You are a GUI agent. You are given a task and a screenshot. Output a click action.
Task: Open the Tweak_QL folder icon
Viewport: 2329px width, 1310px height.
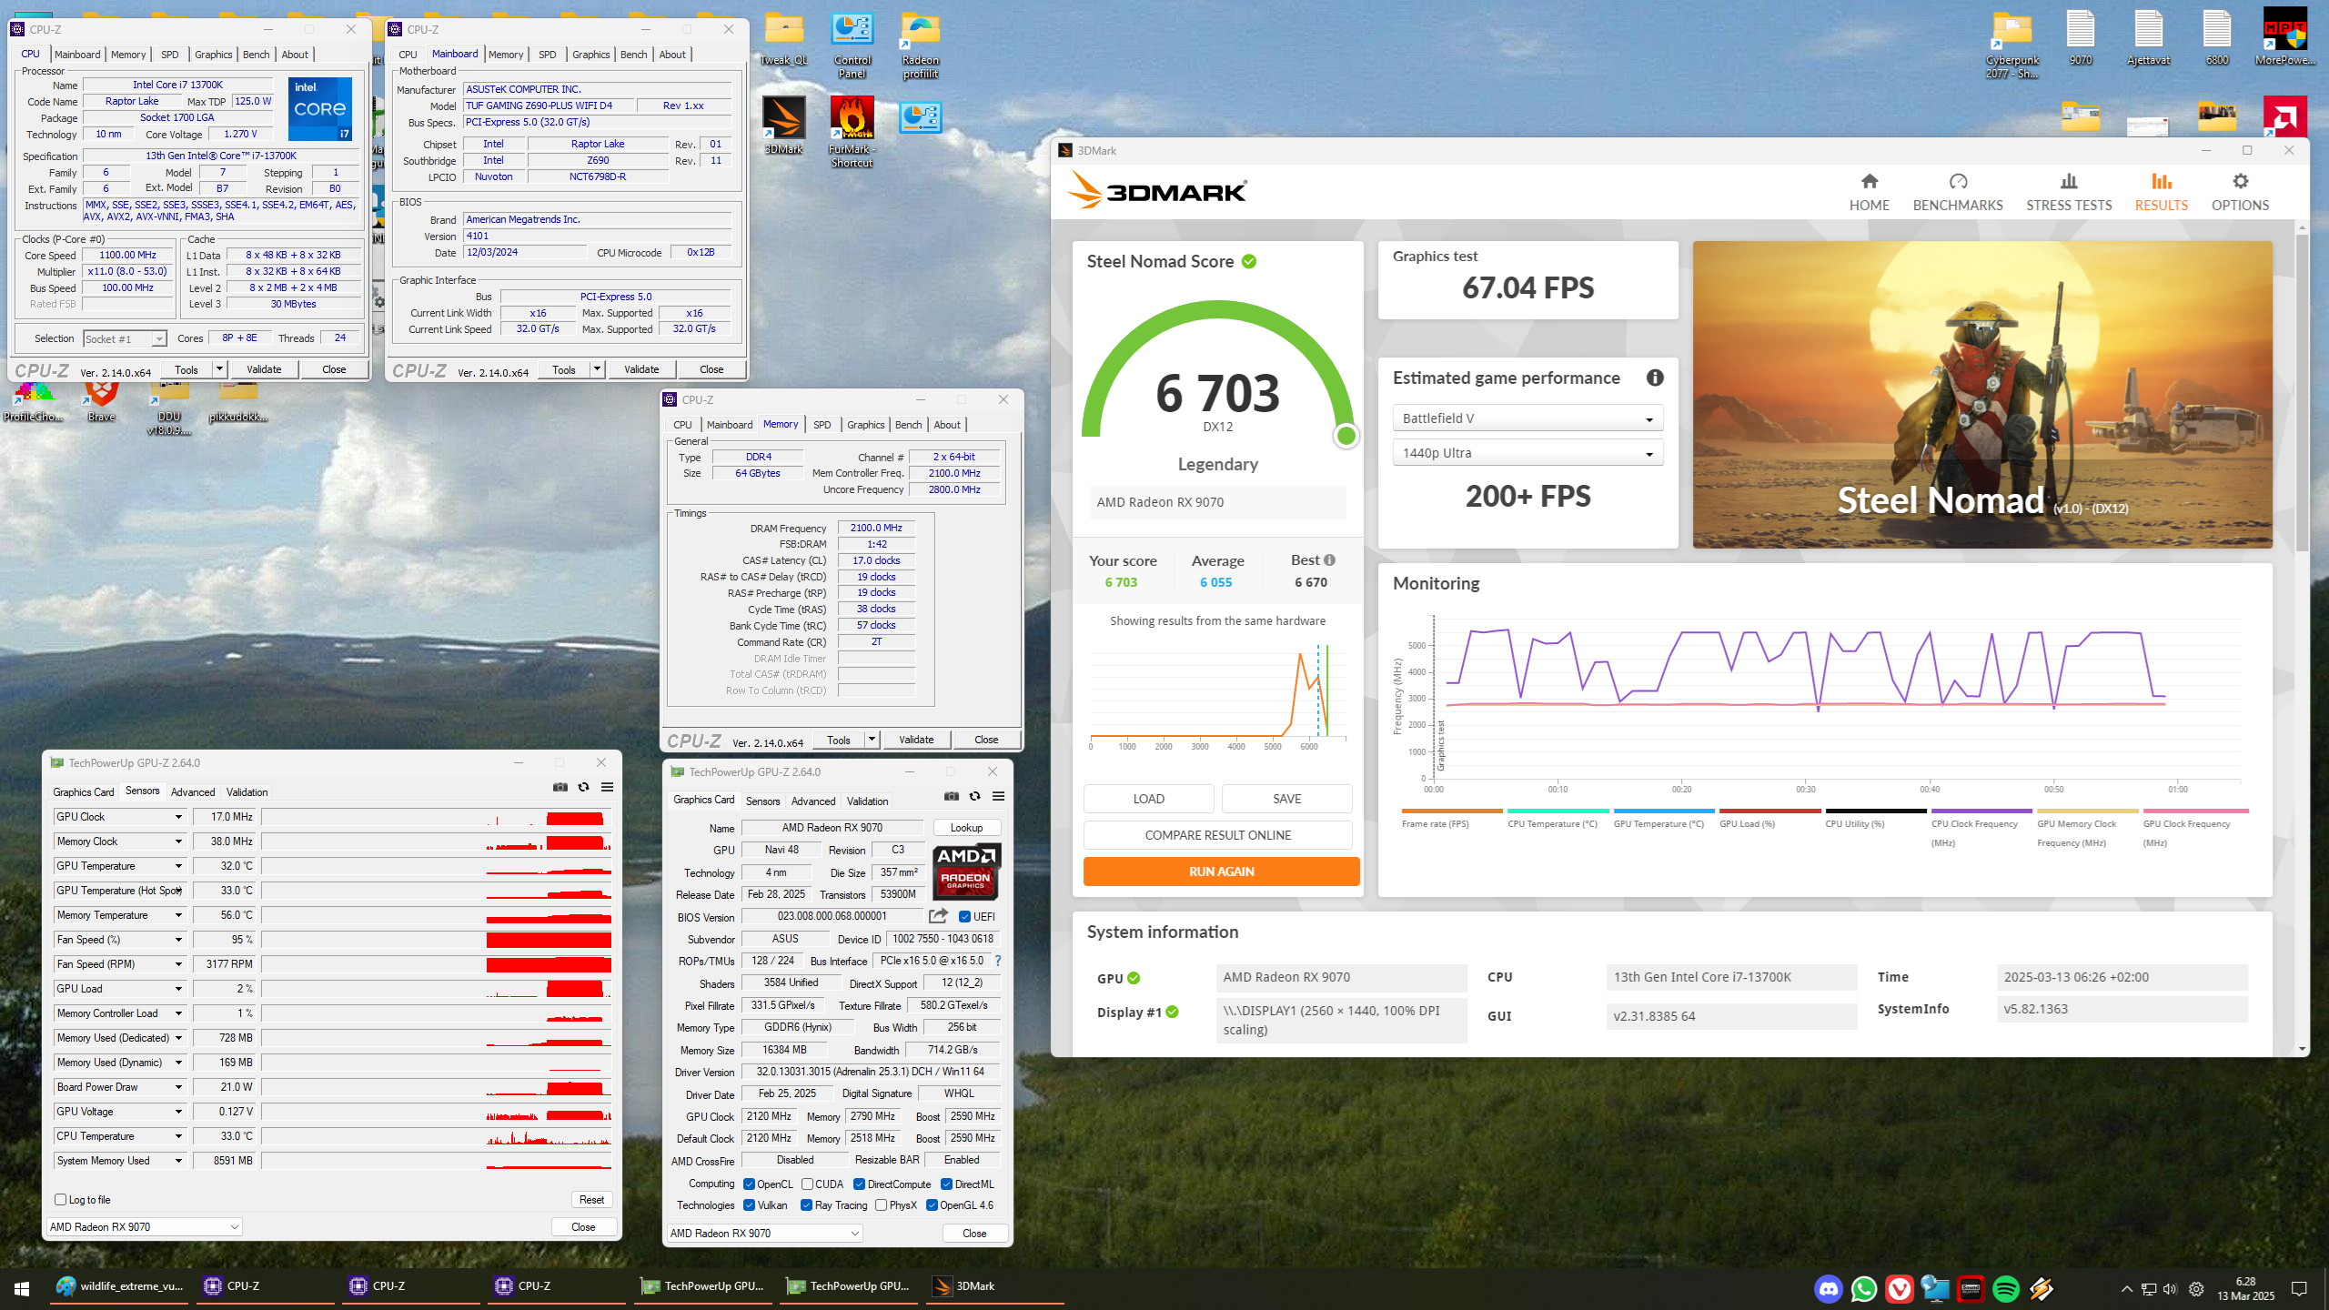783,38
